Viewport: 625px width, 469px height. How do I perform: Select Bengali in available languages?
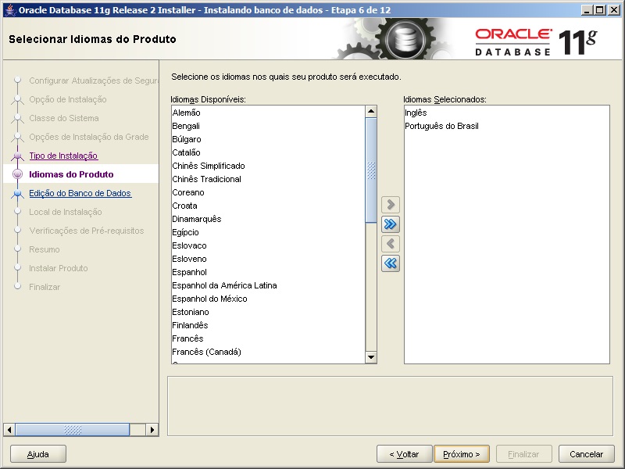pyautogui.click(x=268, y=126)
